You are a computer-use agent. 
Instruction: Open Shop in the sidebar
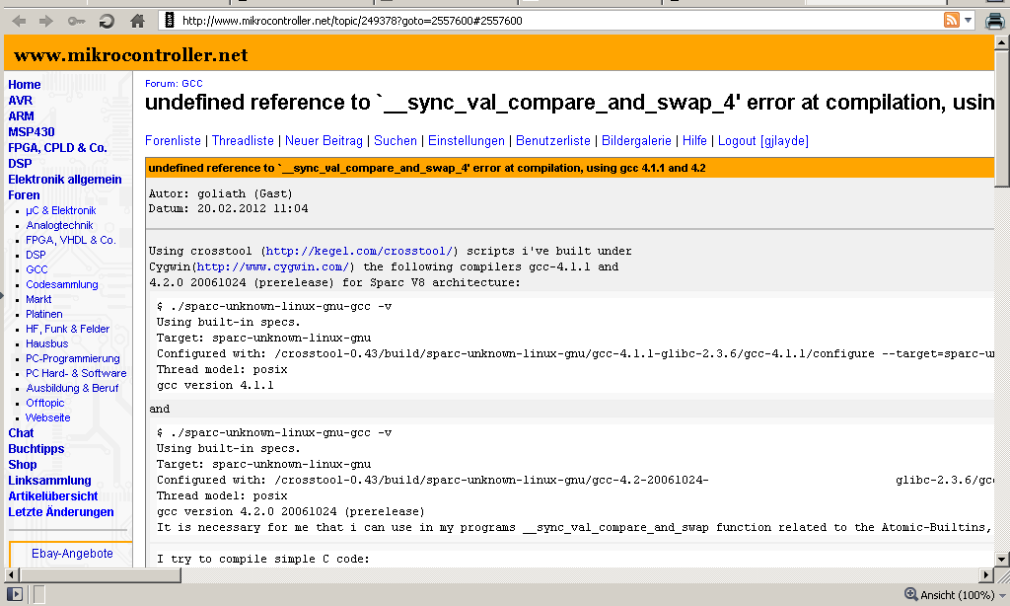[22, 465]
